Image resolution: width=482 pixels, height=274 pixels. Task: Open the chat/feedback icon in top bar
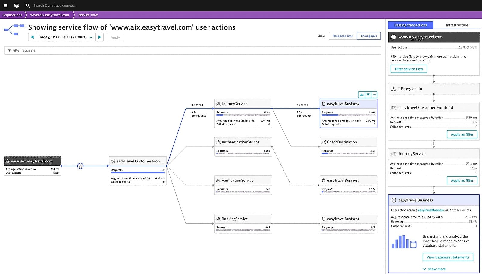(x=17, y=5)
